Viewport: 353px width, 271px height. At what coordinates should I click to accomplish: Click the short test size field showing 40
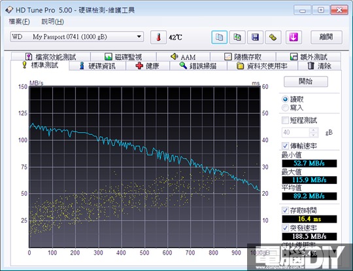(x=295, y=132)
